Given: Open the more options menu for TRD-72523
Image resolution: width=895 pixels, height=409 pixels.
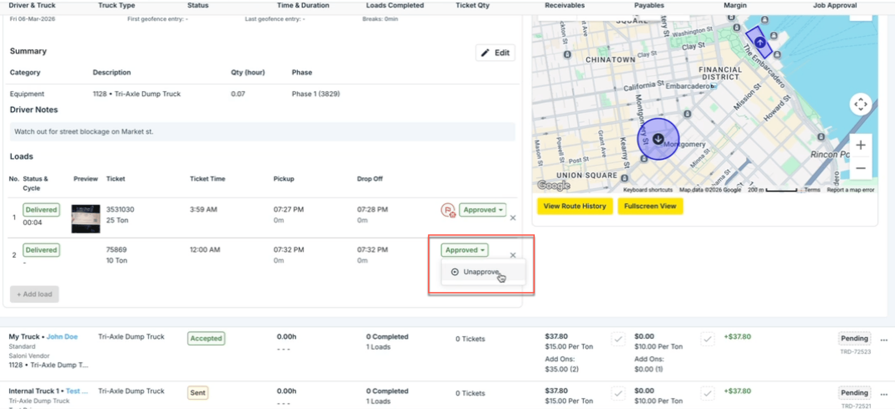Looking at the screenshot, I should 884,340.
